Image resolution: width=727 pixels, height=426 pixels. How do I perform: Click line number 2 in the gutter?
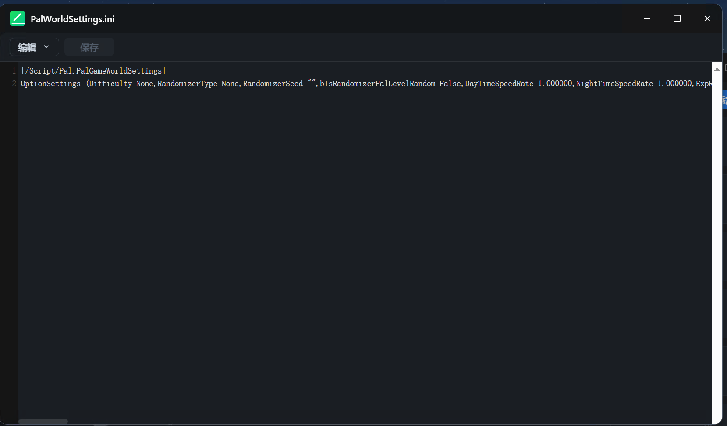click(14, 83)
